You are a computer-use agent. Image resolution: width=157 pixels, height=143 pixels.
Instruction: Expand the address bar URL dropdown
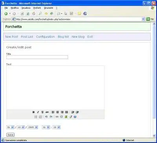point(143,19)
